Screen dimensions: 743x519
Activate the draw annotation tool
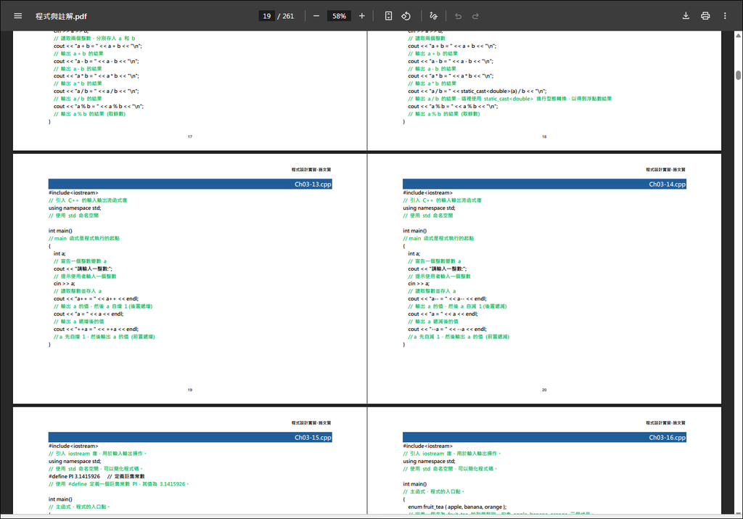pos(433,16)
